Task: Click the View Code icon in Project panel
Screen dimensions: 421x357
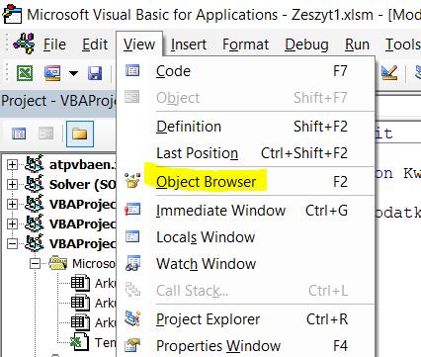Action: click(x=19, y=134)
